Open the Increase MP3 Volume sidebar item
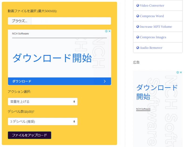 click(x=156, y=27)
